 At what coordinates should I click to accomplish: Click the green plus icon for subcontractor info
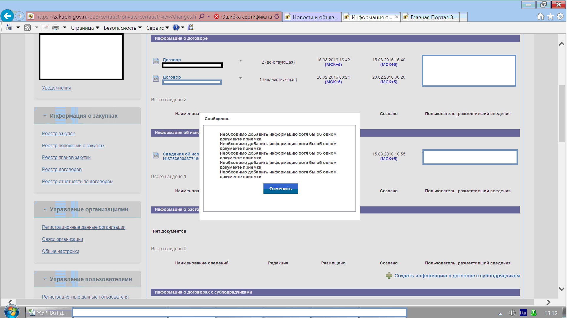389,276
